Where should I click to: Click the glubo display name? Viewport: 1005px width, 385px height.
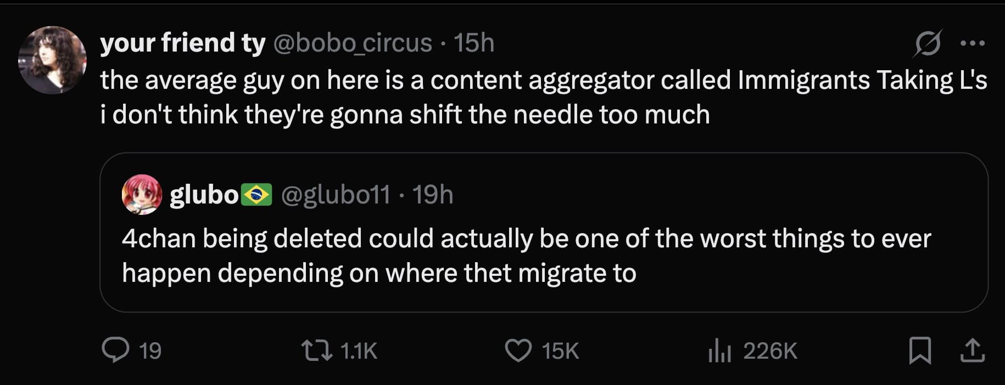click(x=204, y=195)
